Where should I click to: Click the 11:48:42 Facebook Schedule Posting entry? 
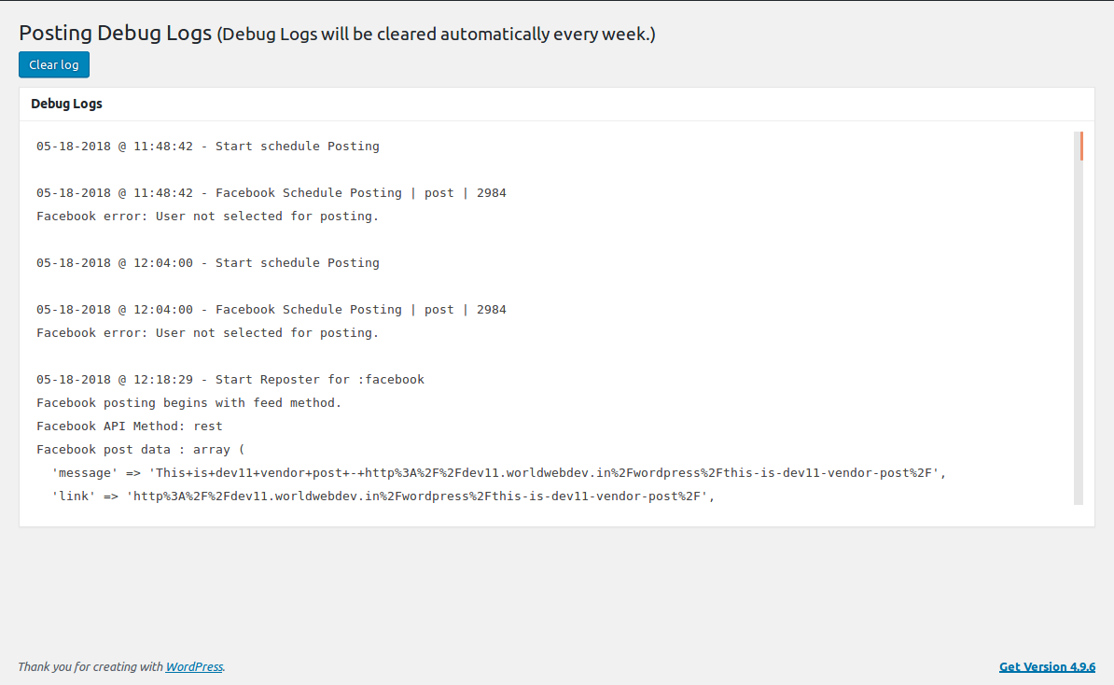coord(272,193)
